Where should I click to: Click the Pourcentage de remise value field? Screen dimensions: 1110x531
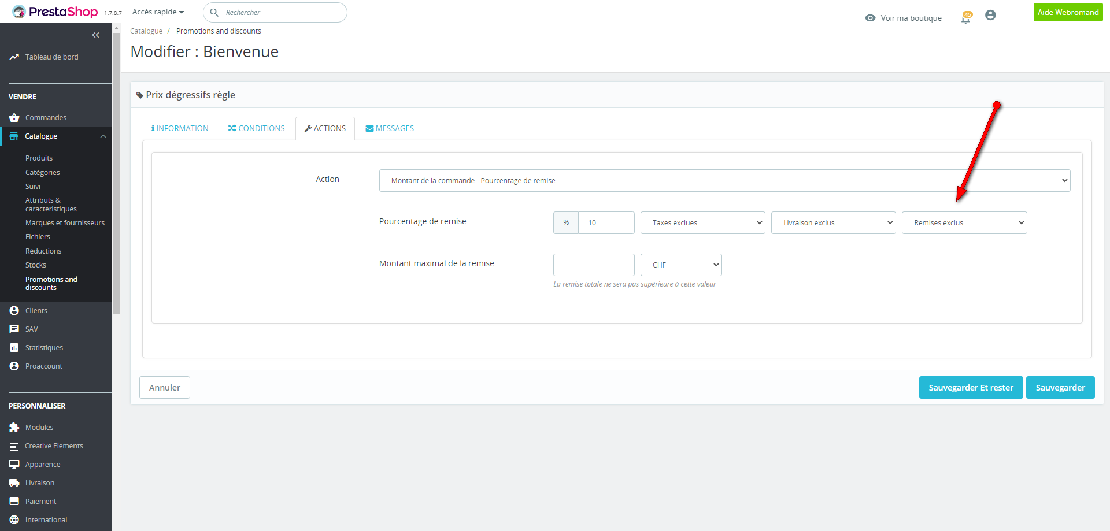pos(606,223)
